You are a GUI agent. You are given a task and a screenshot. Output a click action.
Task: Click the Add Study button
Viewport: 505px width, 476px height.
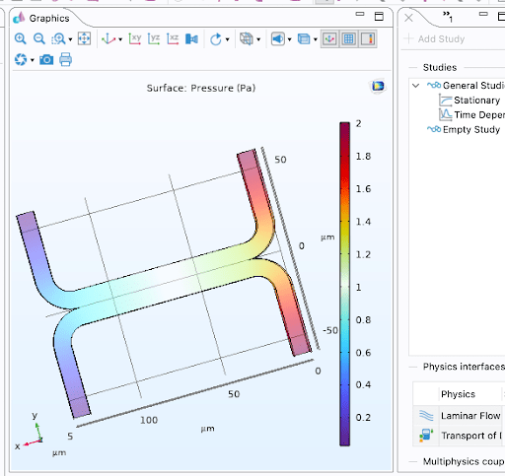click(434, 38)
